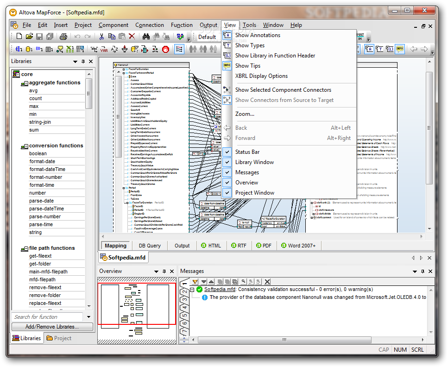Click the Cut scissors icon
The height and width of the screenshot is (367, 448).
pos(101,36)
